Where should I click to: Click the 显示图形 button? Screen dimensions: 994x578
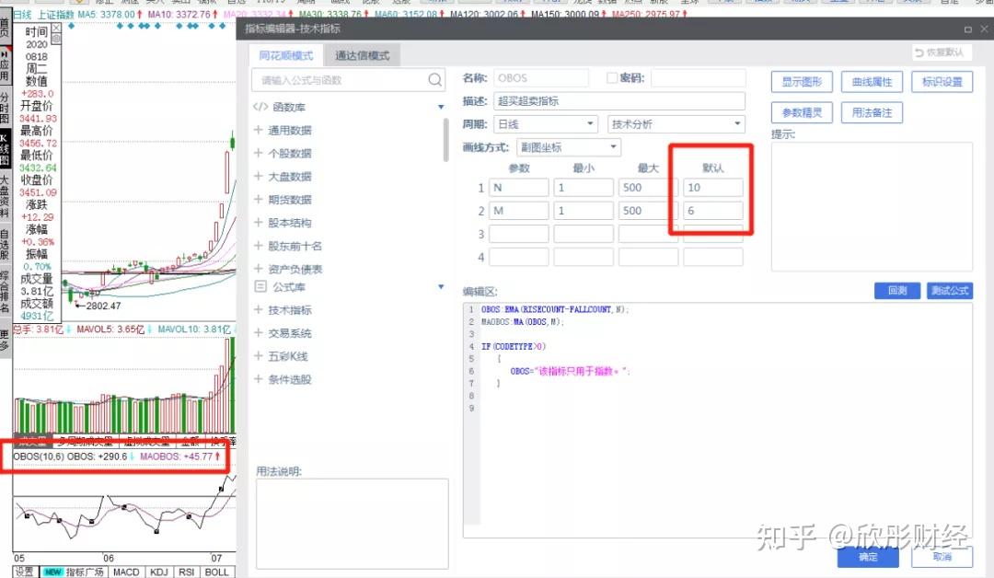pos(800,81)
